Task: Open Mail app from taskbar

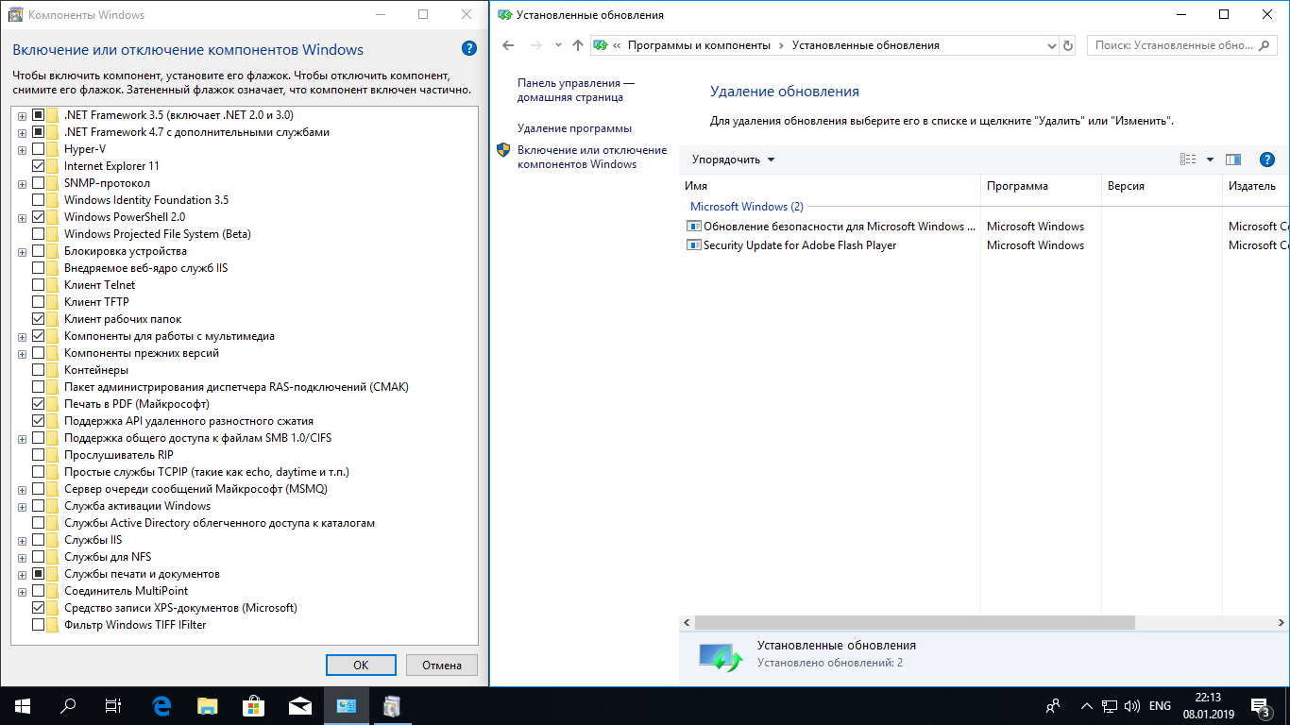Action: click(300, 706)
